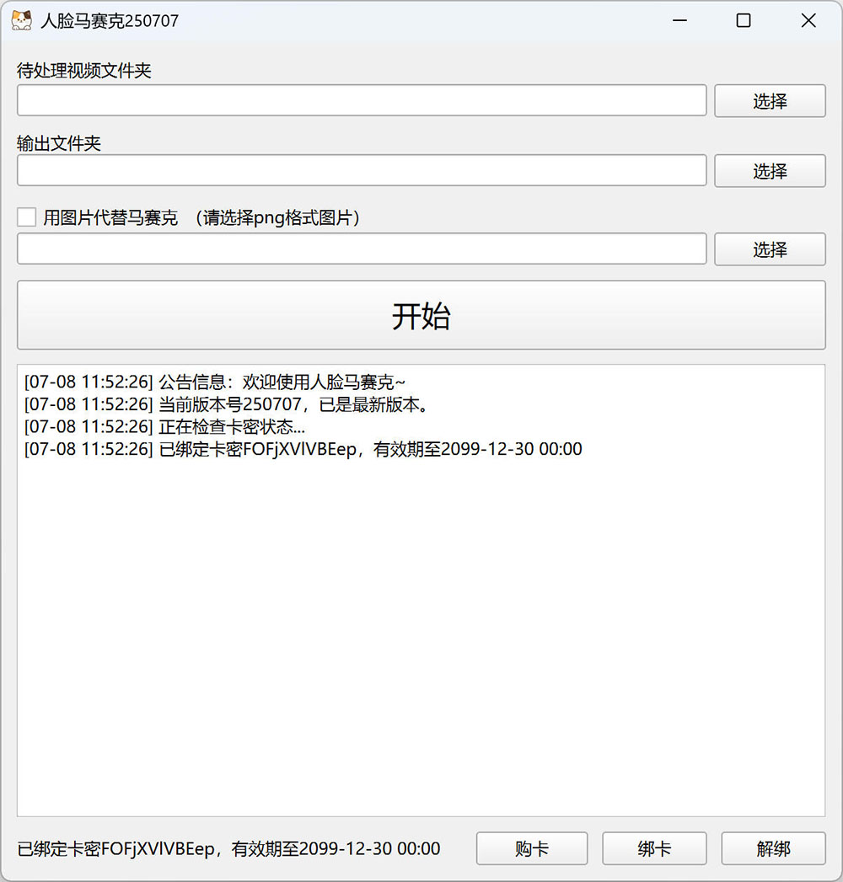
Task: Click the 已绑定卡密 entry in the log
Action: pyautogui.click(x=303, y=449)
